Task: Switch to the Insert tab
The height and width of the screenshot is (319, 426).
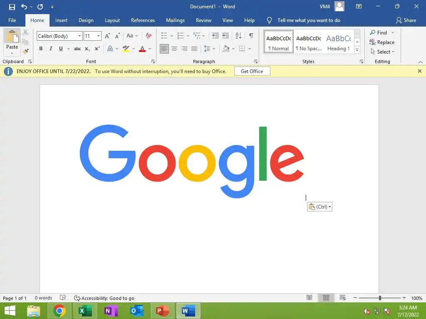Action: tap(61, 20)
